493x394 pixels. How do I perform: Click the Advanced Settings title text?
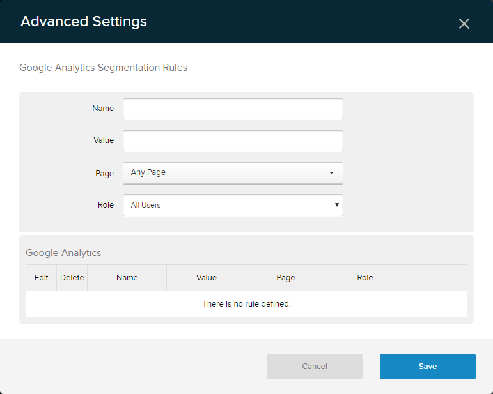point(84,22)
